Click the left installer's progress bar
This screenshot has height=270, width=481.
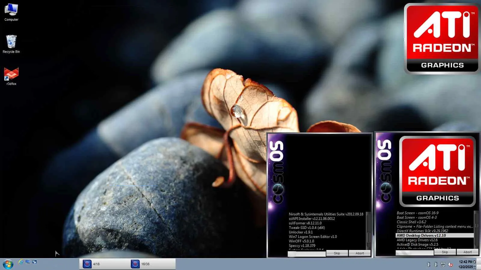[x=307, y=254]
